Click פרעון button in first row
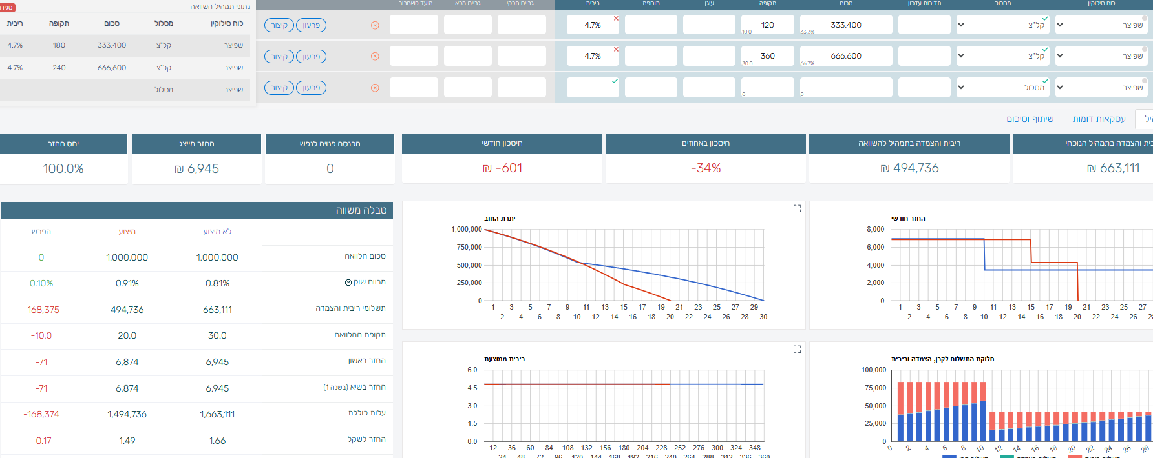 [311, 25]
